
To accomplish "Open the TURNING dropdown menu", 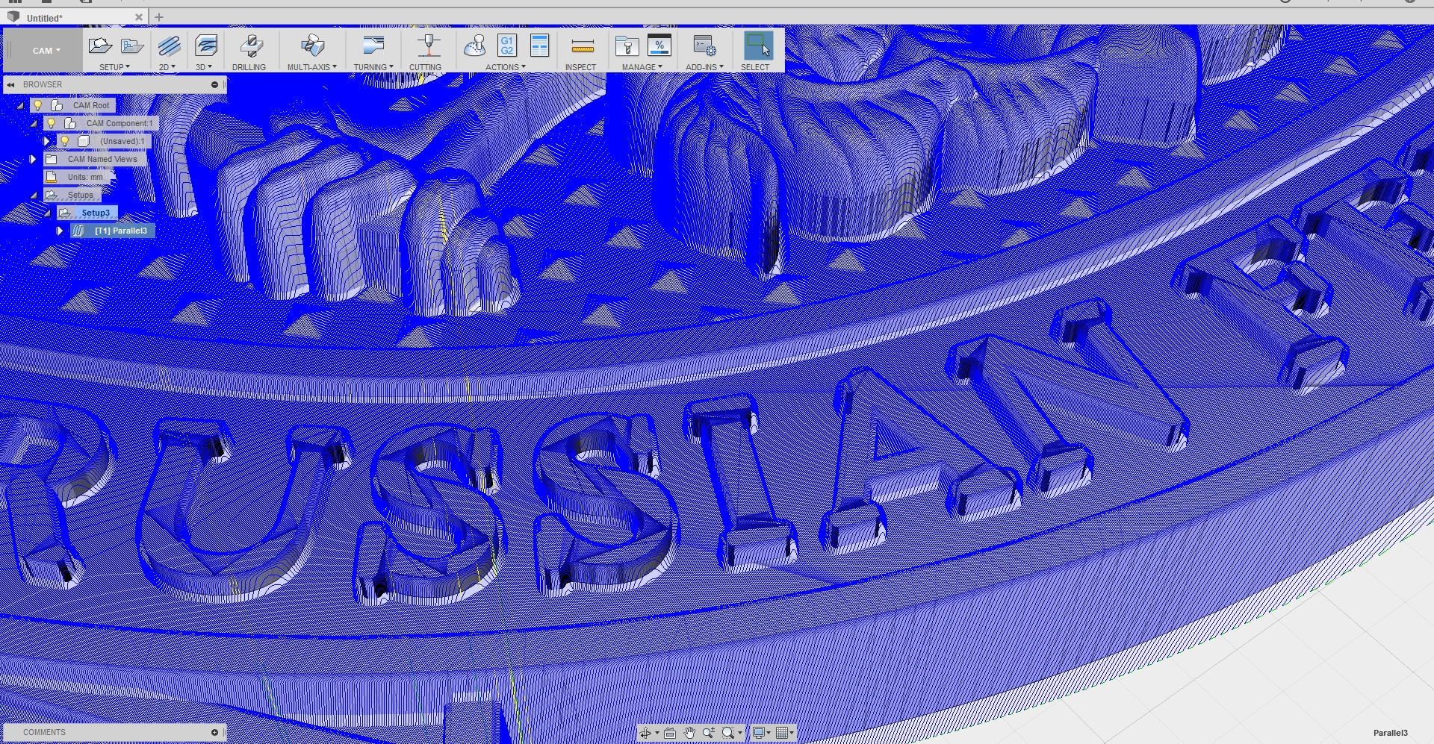I will 373,67.
